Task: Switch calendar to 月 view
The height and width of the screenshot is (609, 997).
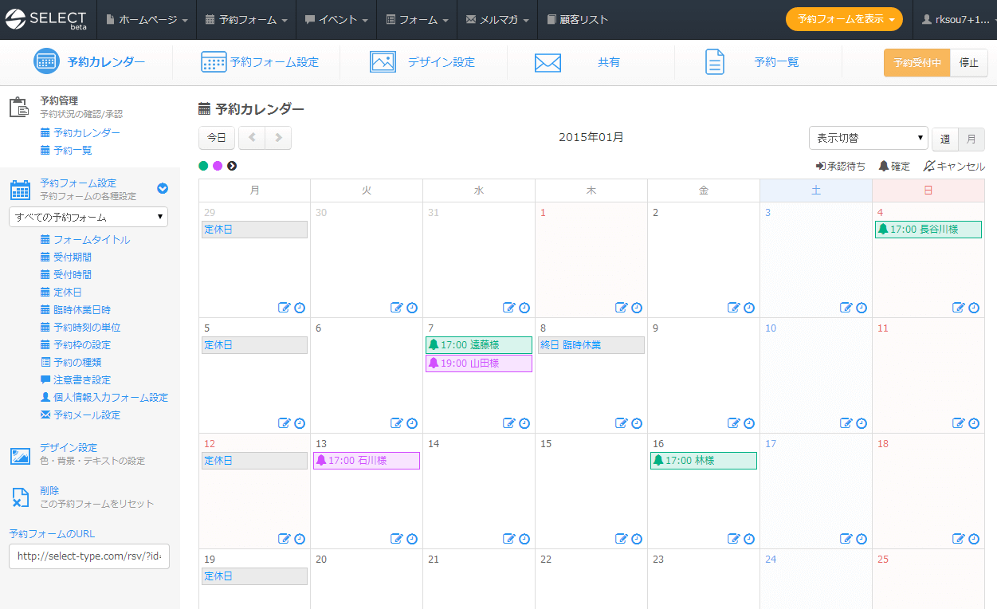Action: point(971,139)
